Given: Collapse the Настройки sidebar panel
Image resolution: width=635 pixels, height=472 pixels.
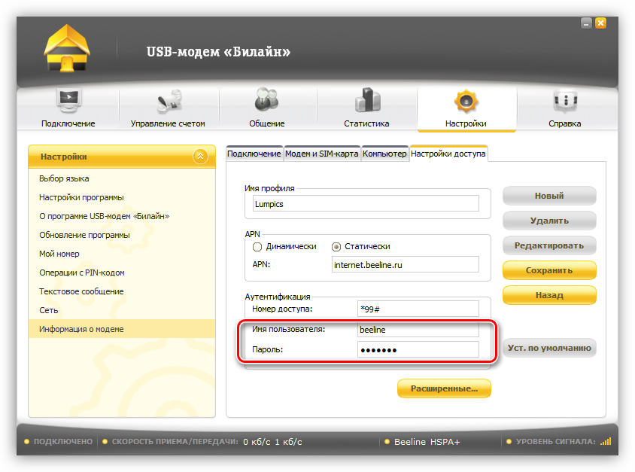Looking at the screenshot, I should coord(199,157).
